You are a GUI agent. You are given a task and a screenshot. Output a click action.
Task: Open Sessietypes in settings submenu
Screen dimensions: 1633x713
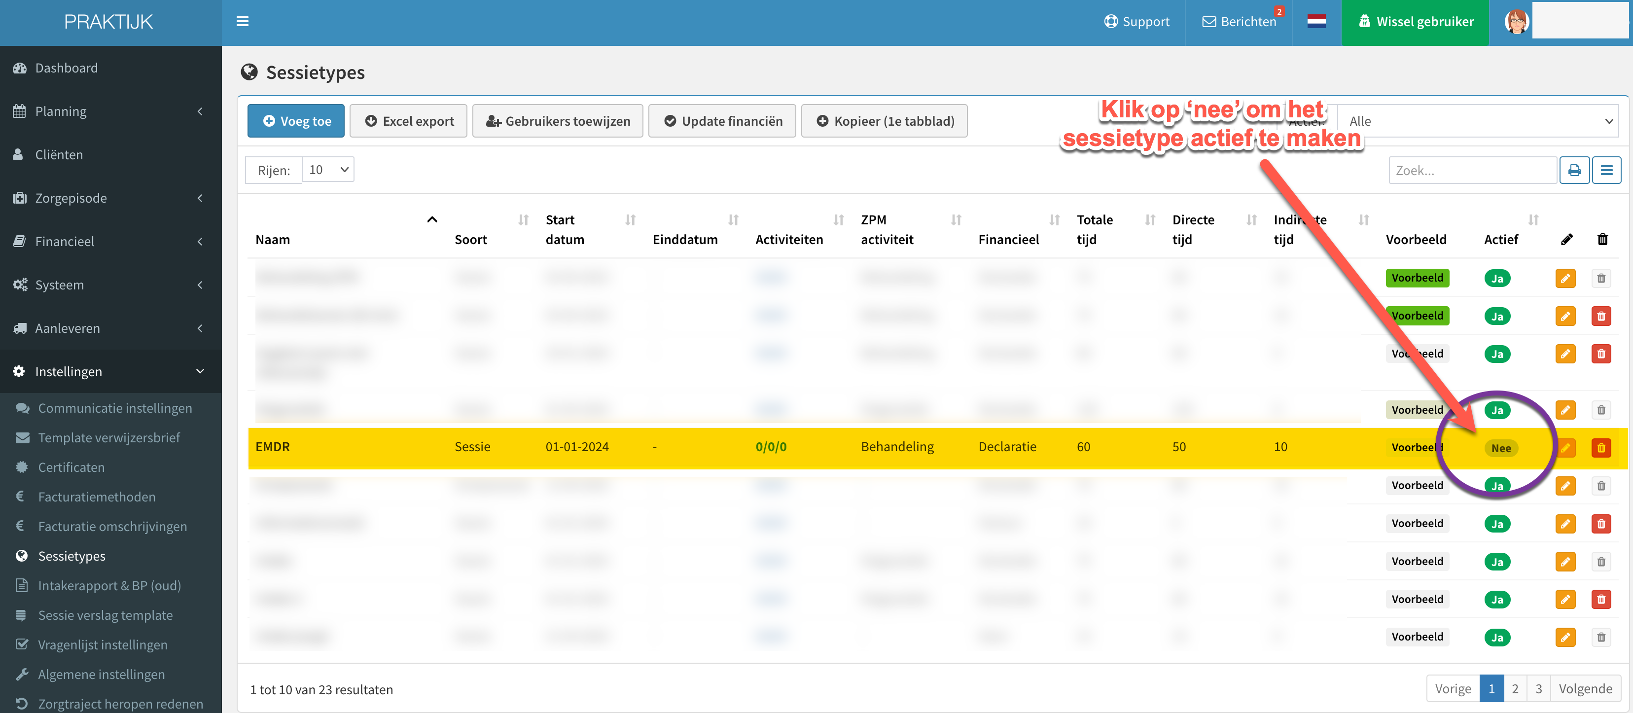(x=71, y=556)
